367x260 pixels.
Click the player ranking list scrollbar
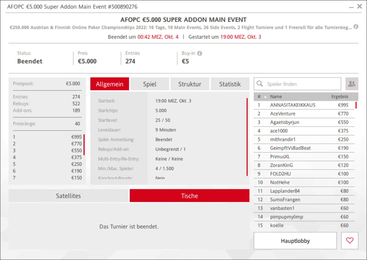[356, 105]
